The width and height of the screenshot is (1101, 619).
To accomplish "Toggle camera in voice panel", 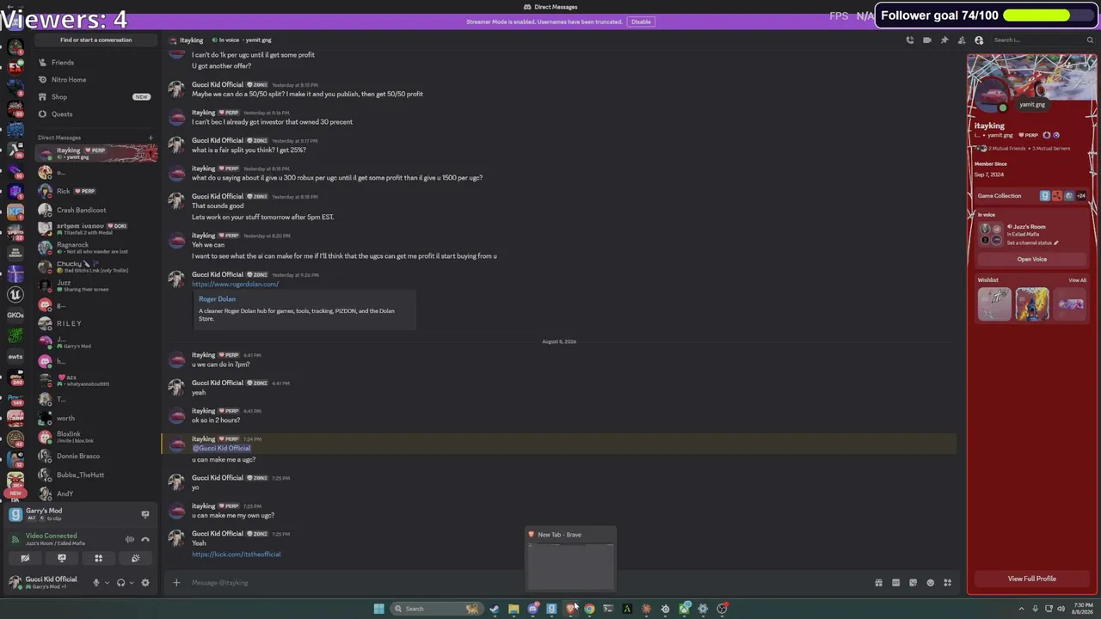I will coord(25,559).
